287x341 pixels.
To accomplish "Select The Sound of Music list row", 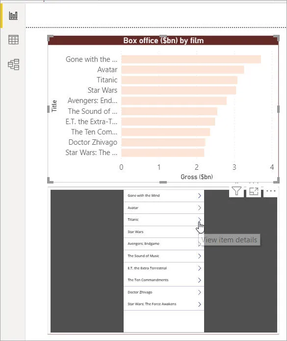I will pos(164,256).
